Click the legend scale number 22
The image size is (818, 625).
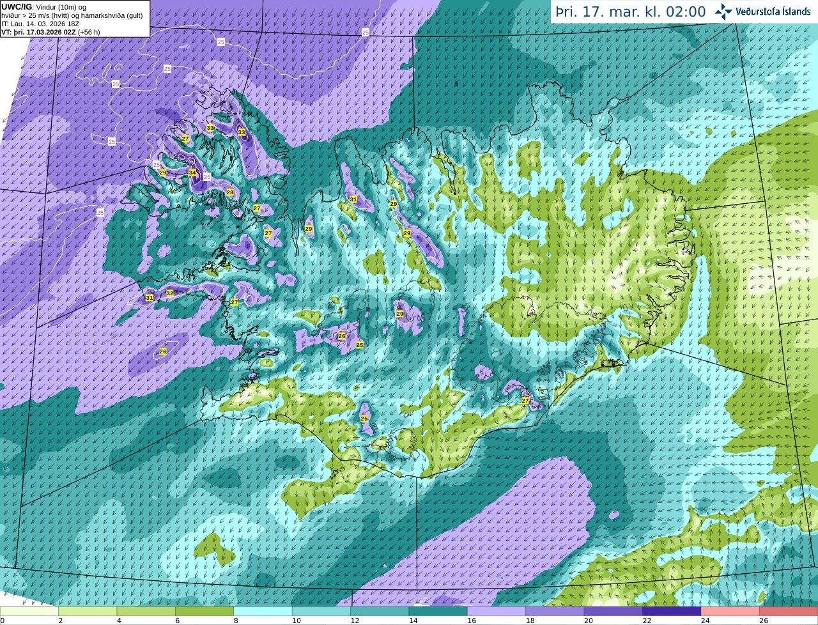click(x=647, y=621)
